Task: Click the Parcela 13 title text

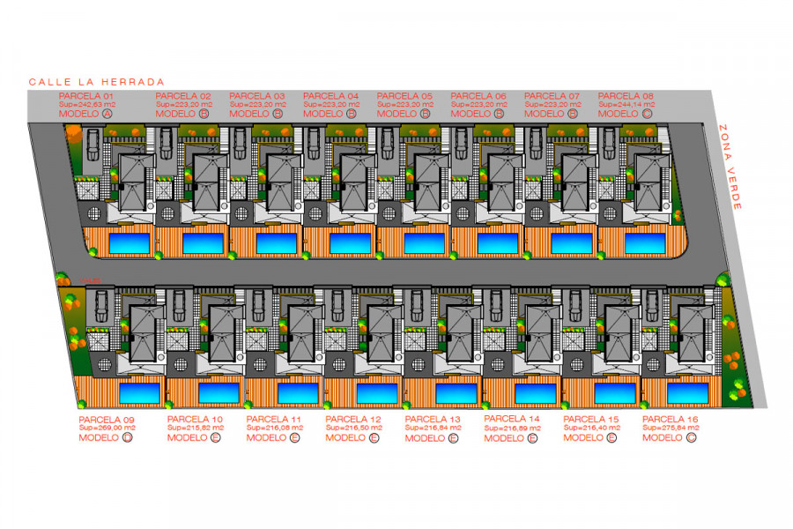Action: (x=432, y=419)
